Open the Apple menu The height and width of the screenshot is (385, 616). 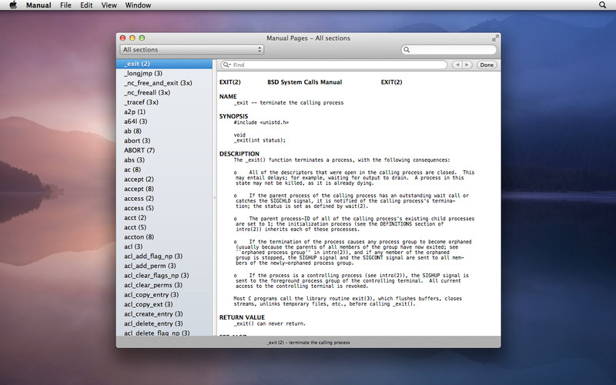point(13,5)
